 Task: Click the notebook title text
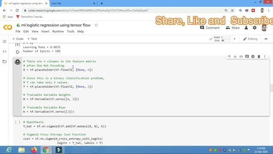pyautogui.click(x=56, y=25)
